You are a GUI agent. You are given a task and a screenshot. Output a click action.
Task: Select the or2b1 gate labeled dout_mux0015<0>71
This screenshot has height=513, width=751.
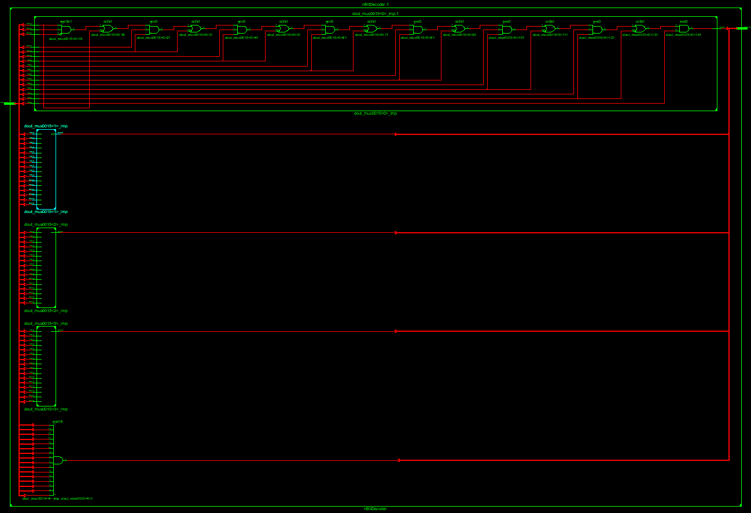372,28
